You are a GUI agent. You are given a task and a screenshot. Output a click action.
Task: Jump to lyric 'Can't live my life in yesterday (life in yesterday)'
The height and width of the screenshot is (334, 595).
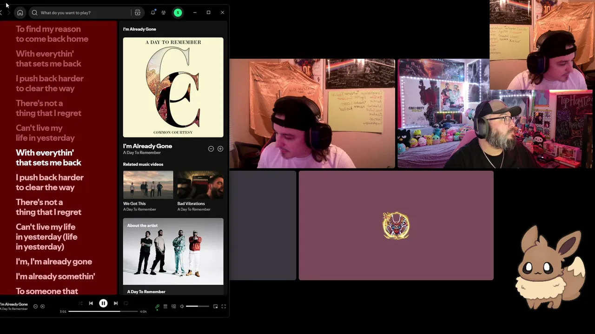pyautogui.click(x=46, y=237)
